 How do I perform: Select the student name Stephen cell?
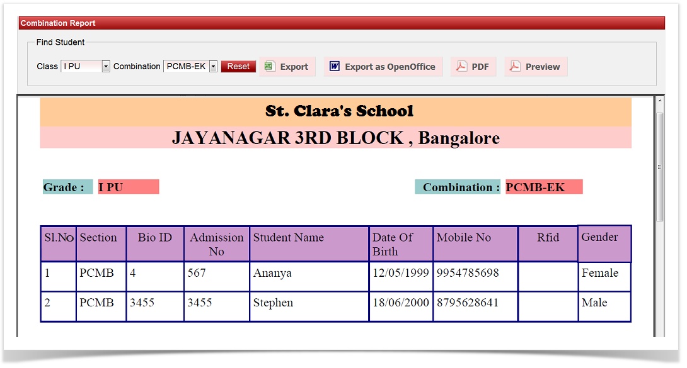click(x=309, y=303)
